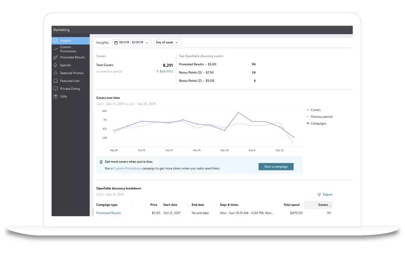This screenshot has width=405, height=257.
Task: Sort the table by End date
Action: [198, 205]
